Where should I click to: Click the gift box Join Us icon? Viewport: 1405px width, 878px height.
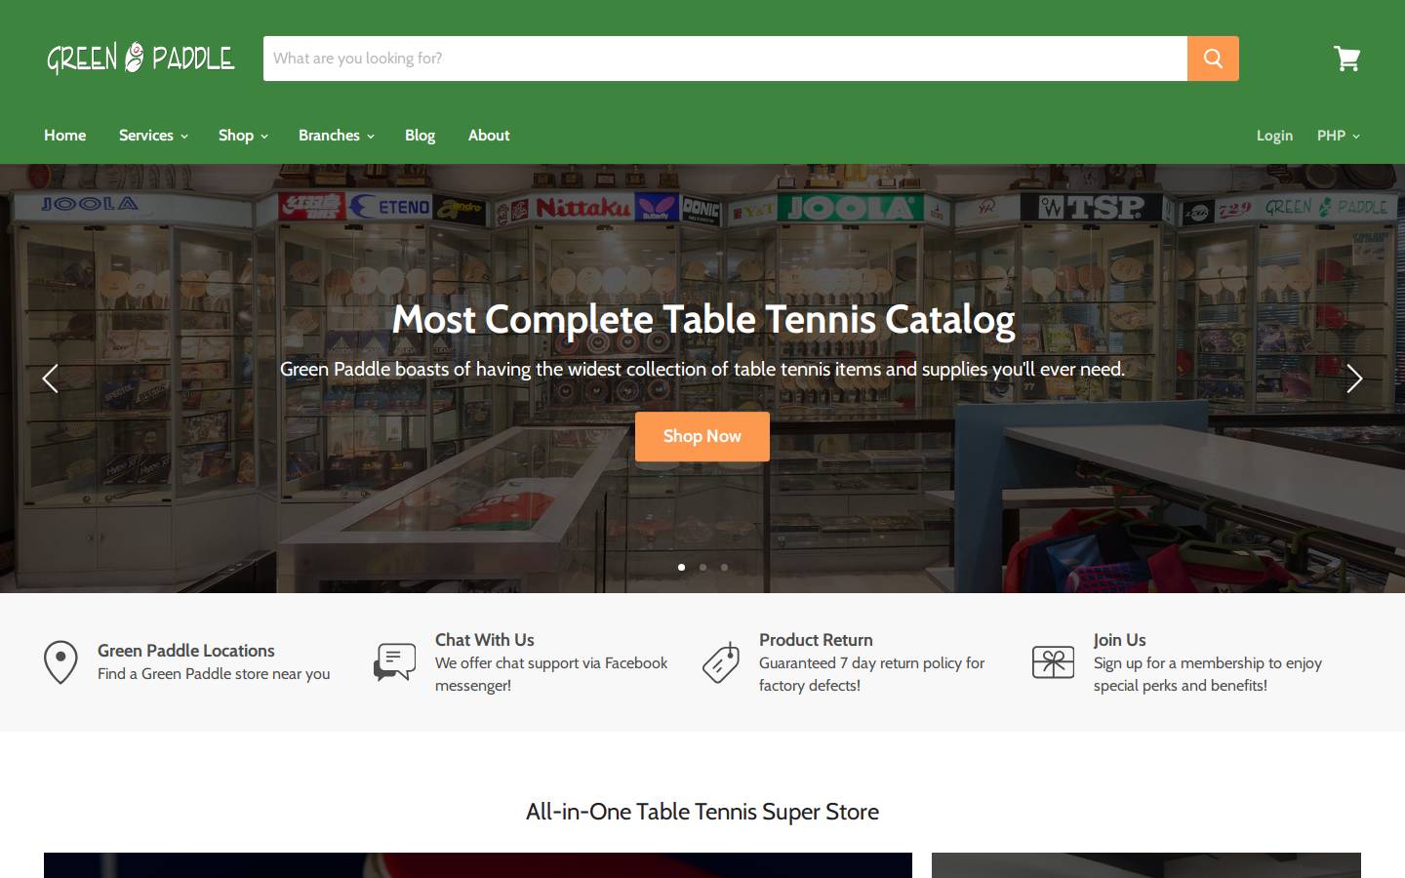pos(1053,662)
